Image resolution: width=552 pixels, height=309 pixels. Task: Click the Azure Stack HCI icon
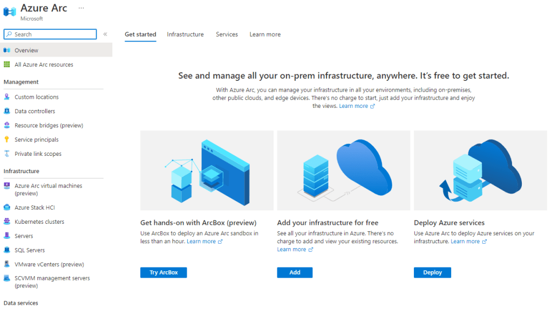coord(7,208)
